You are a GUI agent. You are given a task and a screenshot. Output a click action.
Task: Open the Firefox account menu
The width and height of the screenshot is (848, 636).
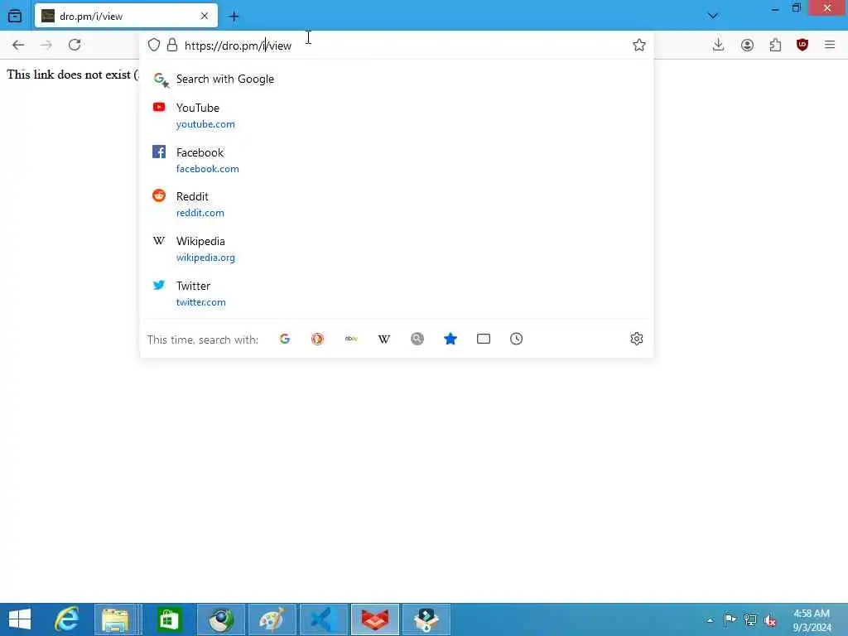pos(747,45)
